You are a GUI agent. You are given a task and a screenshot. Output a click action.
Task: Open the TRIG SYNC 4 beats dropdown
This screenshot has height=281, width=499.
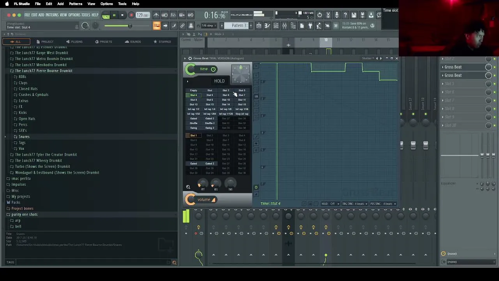tap(355, 204)
